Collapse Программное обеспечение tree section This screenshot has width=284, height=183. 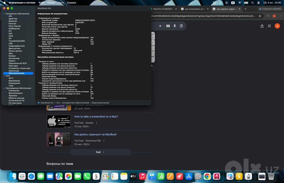coord(5,88)
